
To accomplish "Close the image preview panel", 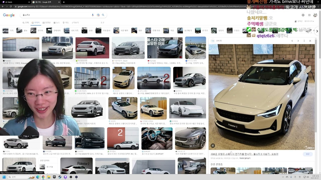I will pos(310,41).
